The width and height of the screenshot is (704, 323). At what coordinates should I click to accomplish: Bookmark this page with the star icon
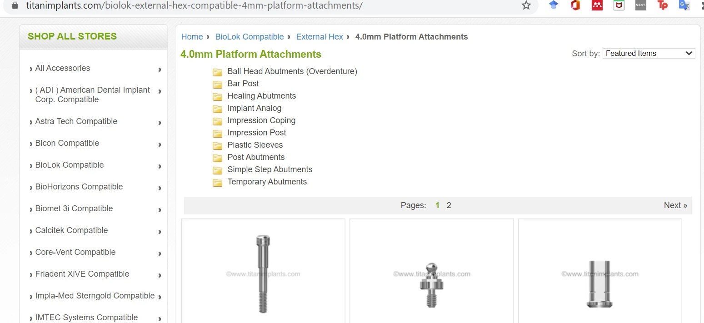(526, 5)
